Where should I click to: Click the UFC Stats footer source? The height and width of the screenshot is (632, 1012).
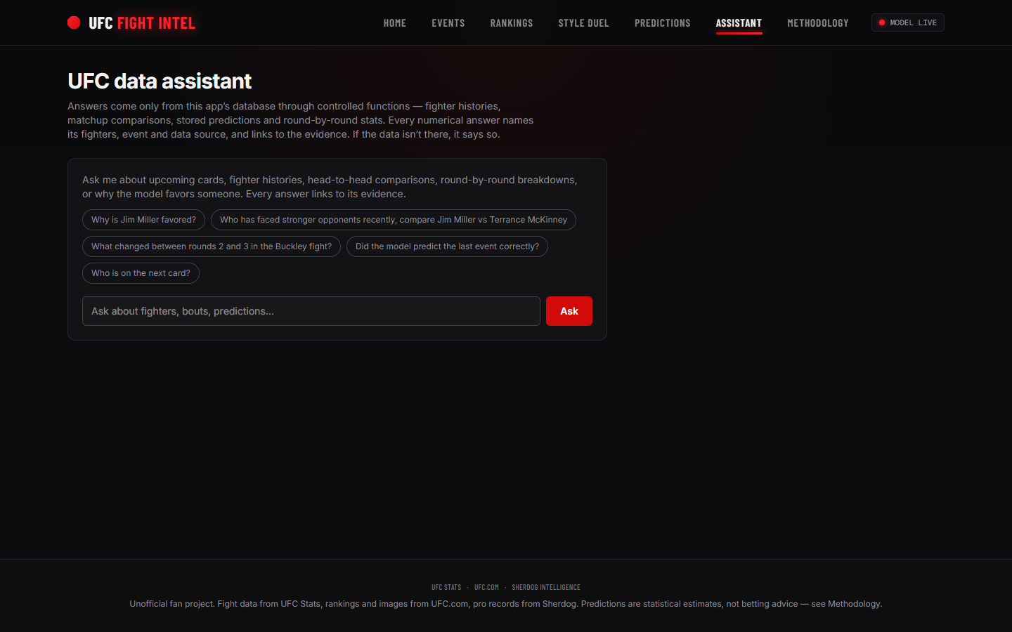[x=446, y=587]
